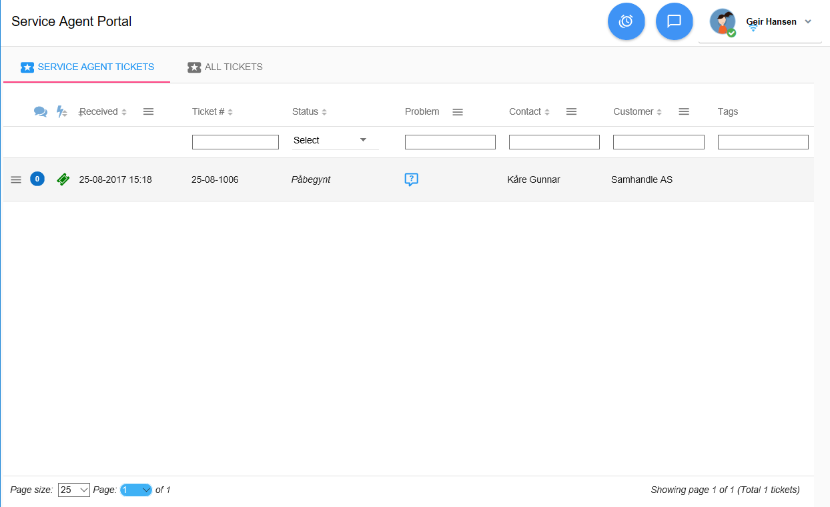Focus the Ticket # filter field

pyautogui.click(x=236, y=142)
